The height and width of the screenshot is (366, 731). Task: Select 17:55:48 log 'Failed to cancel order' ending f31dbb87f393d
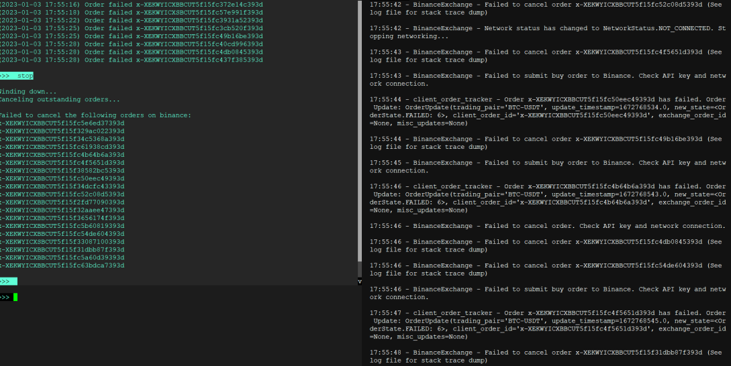point(546,357)
